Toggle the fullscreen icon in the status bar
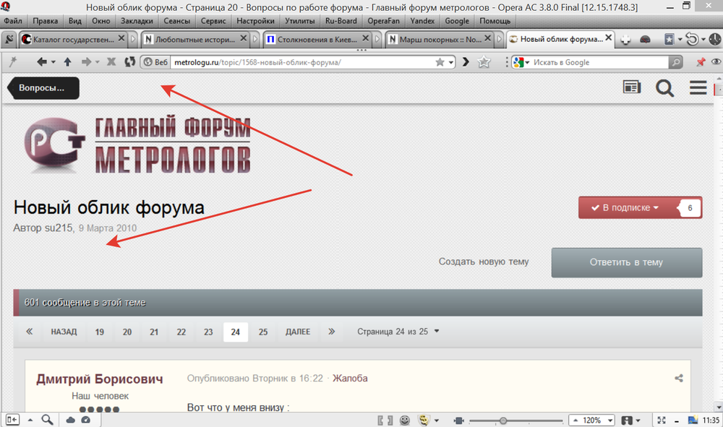The width and height of the screenshot is (723, 427). (x=660, y=420)
